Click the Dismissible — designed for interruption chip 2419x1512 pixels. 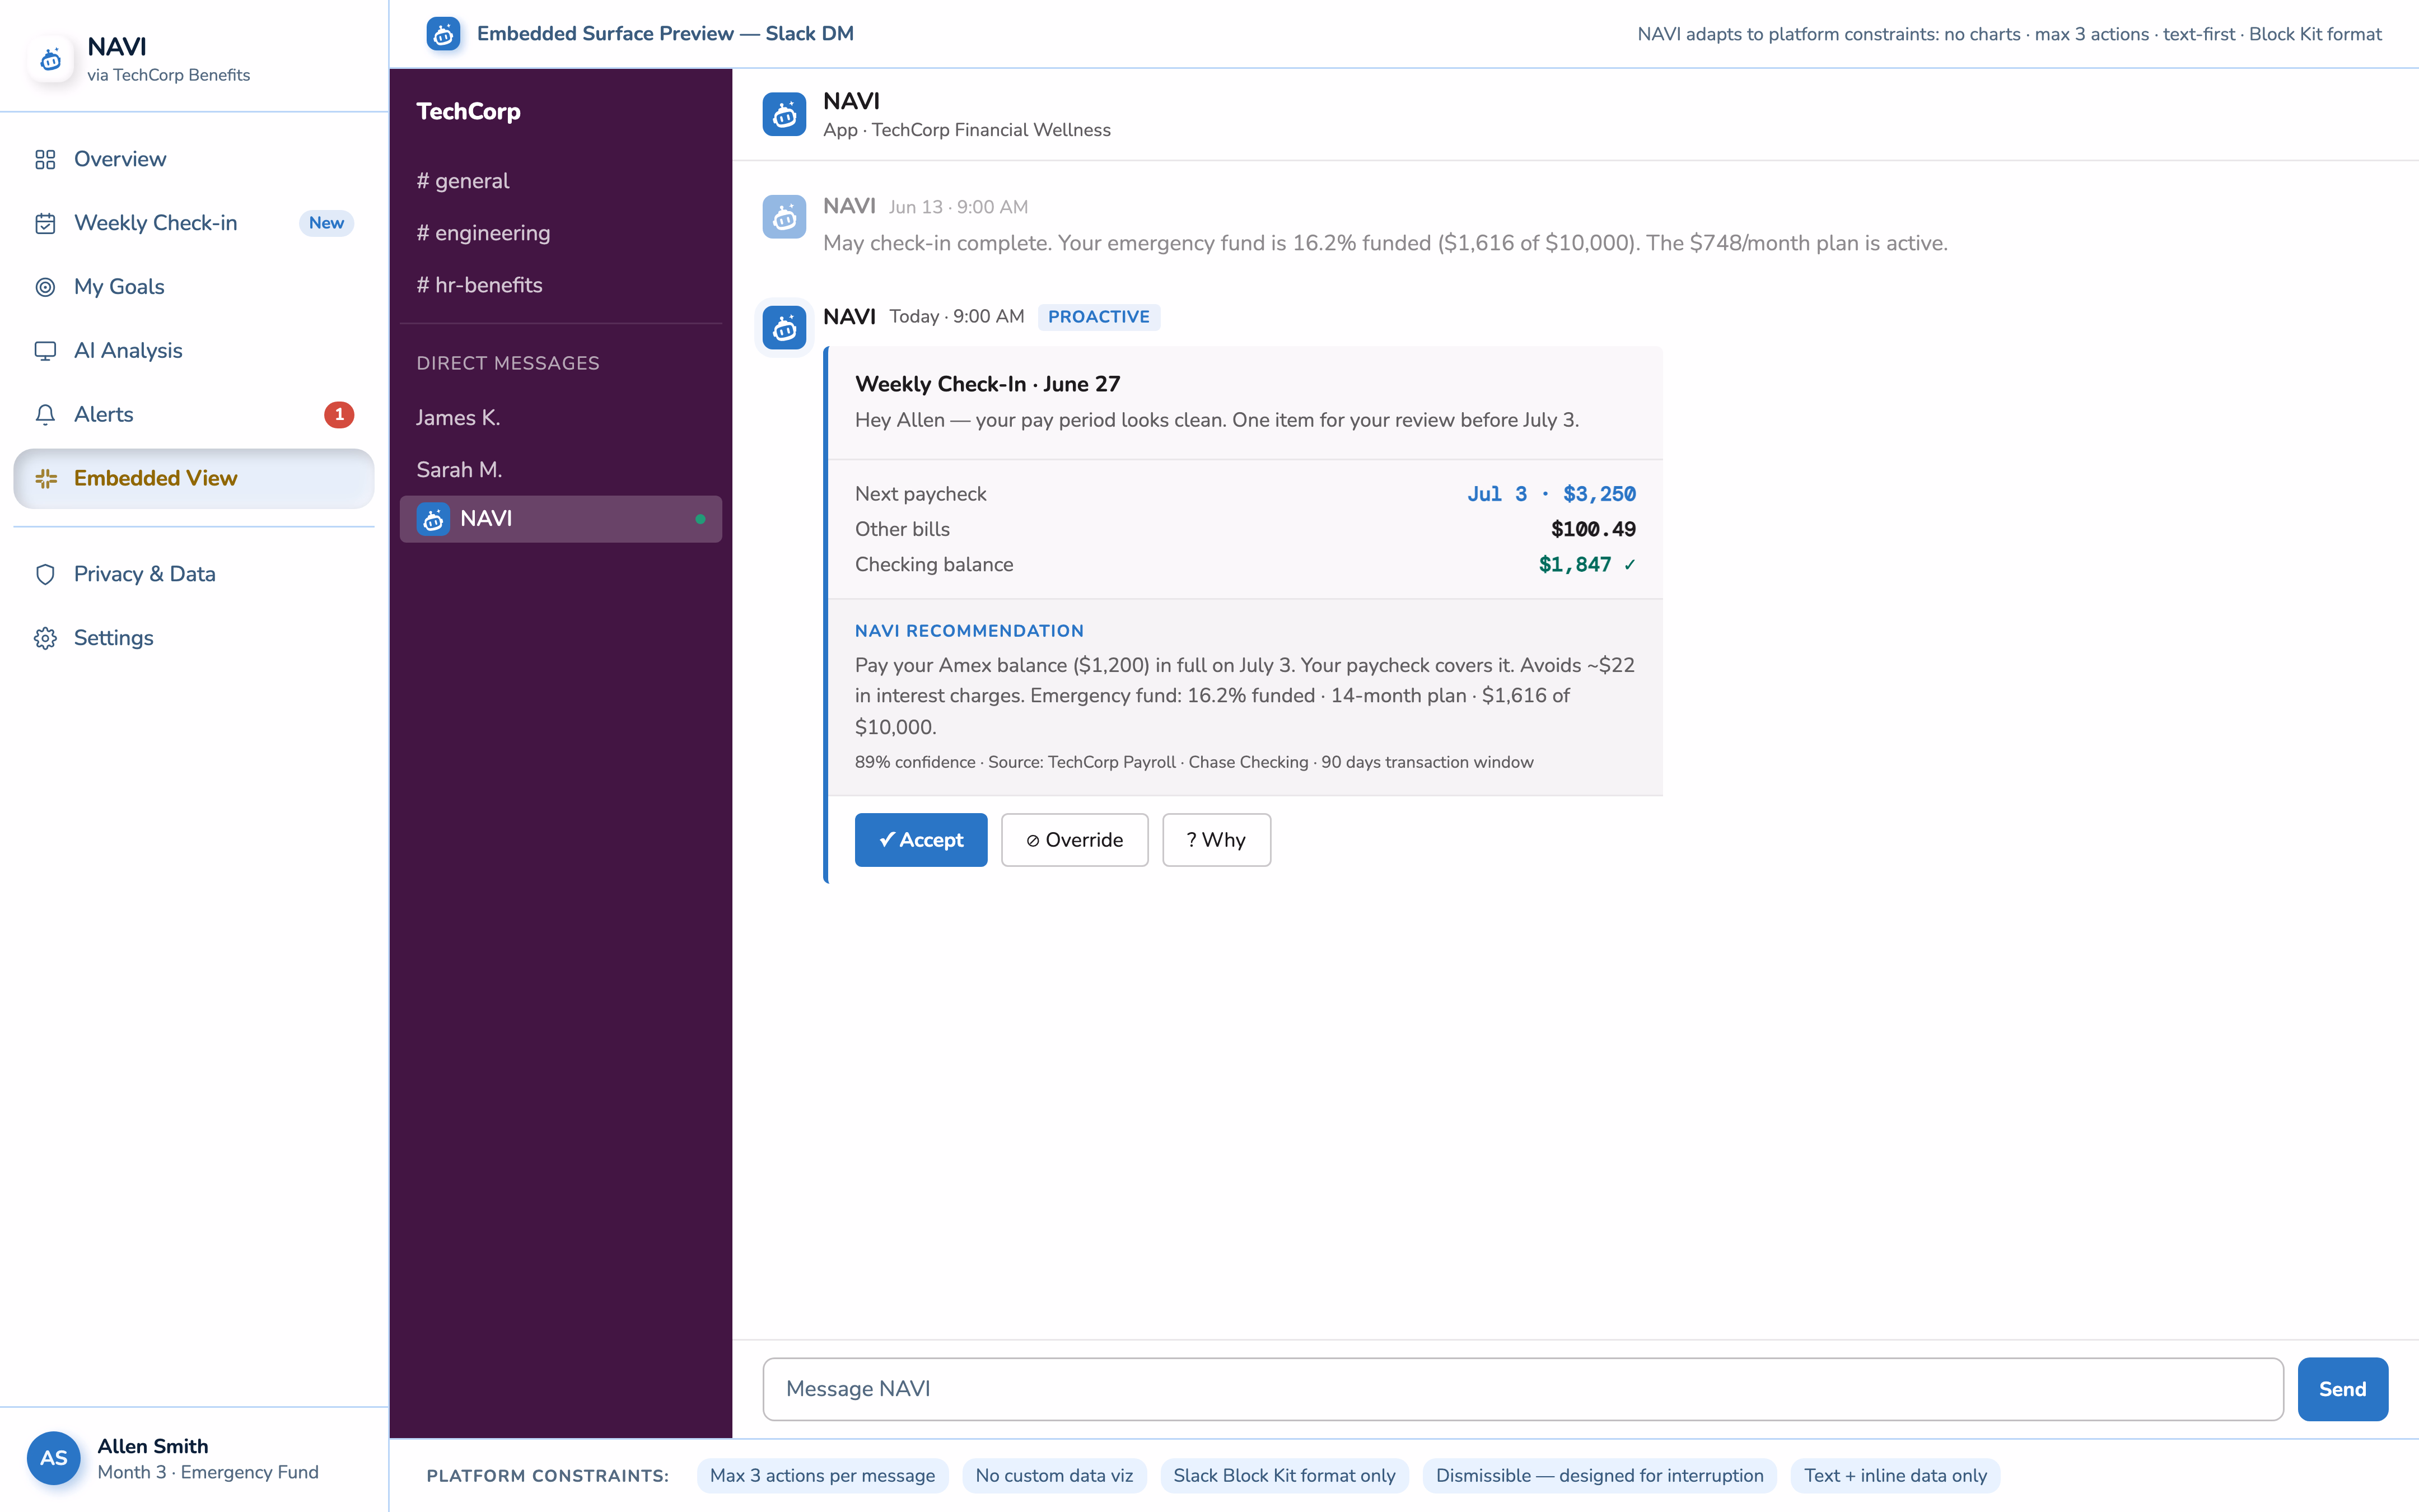[1599, 1476]
